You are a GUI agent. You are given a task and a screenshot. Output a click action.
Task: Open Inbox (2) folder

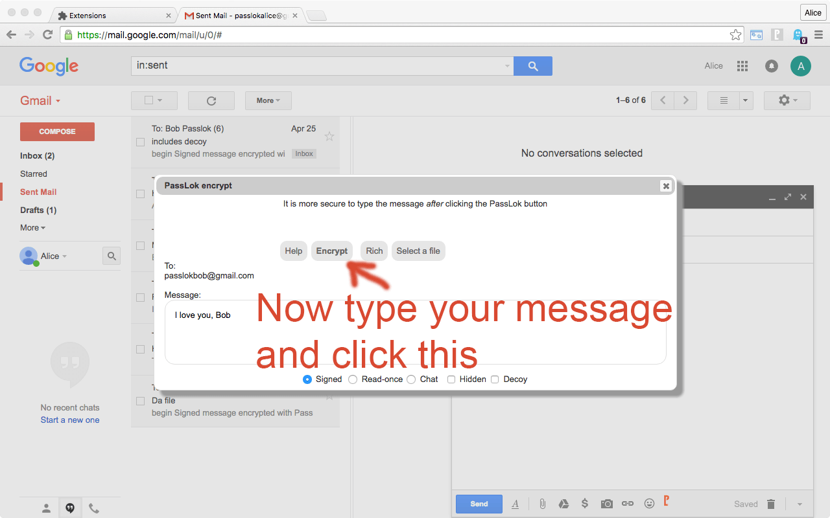click(x=37, y=156)
